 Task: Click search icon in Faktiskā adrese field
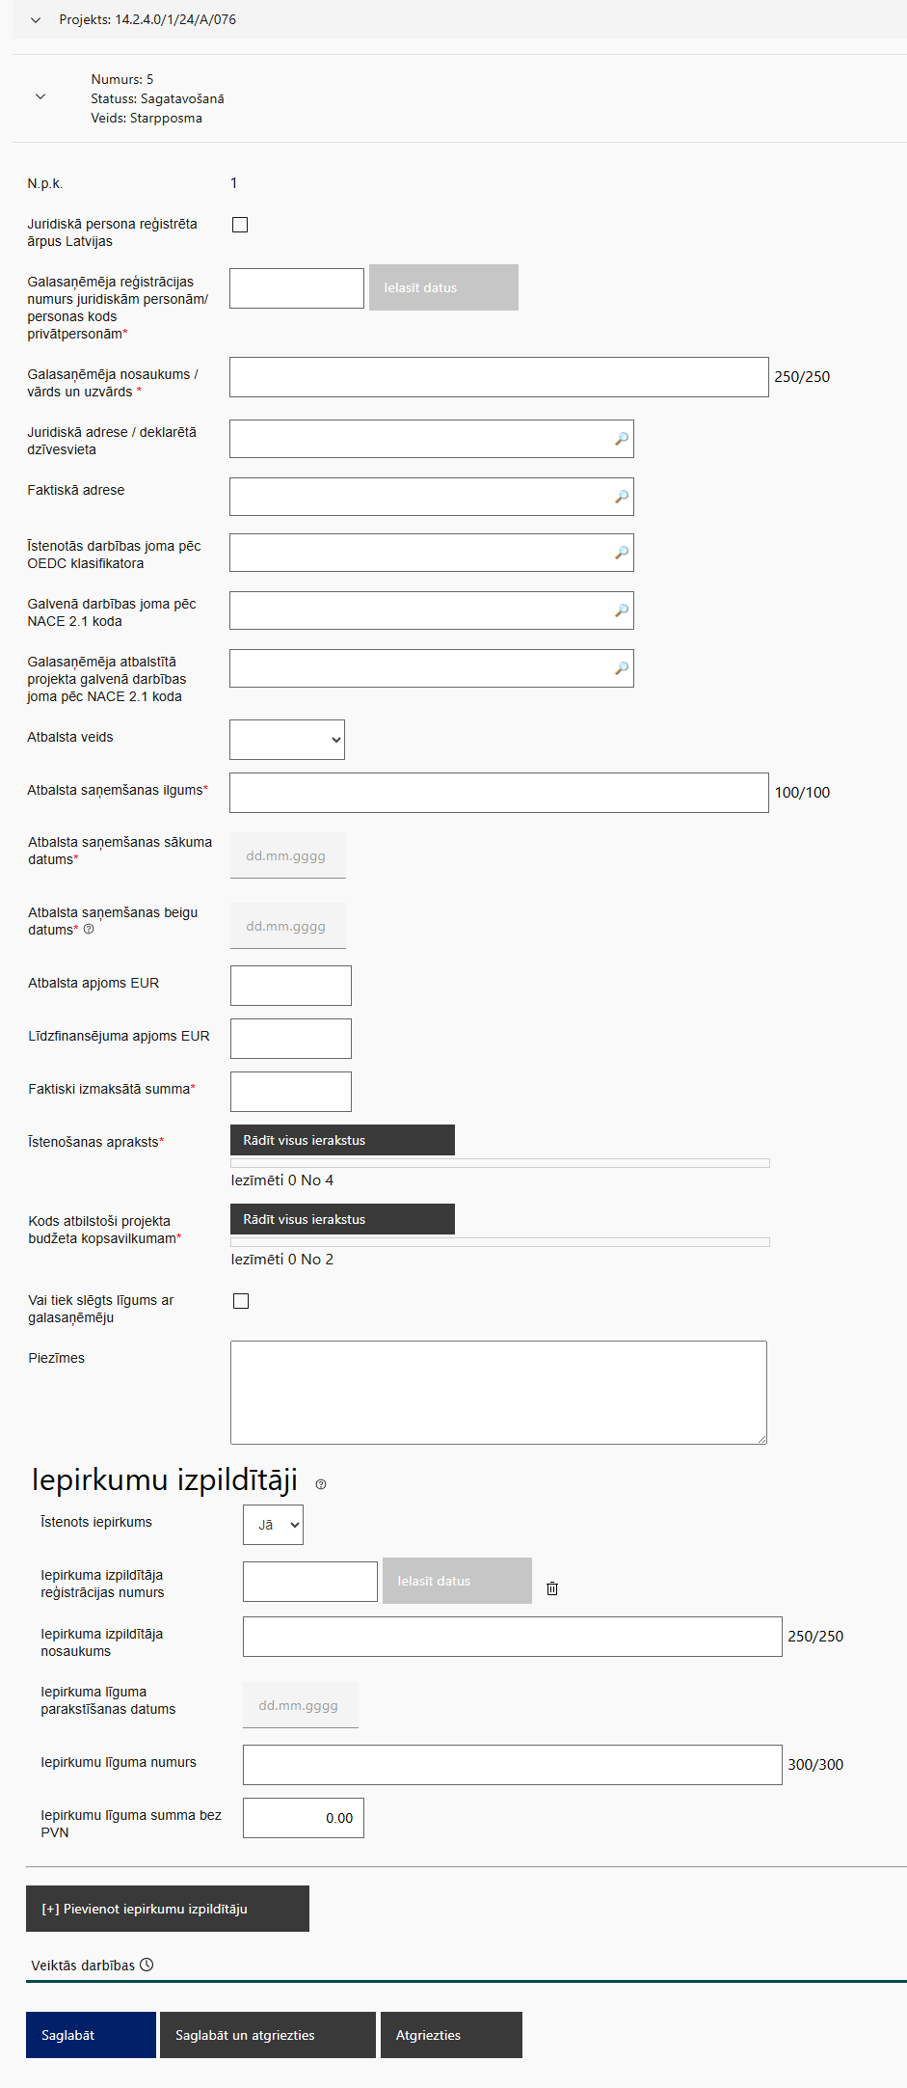(x=622, y=497)
